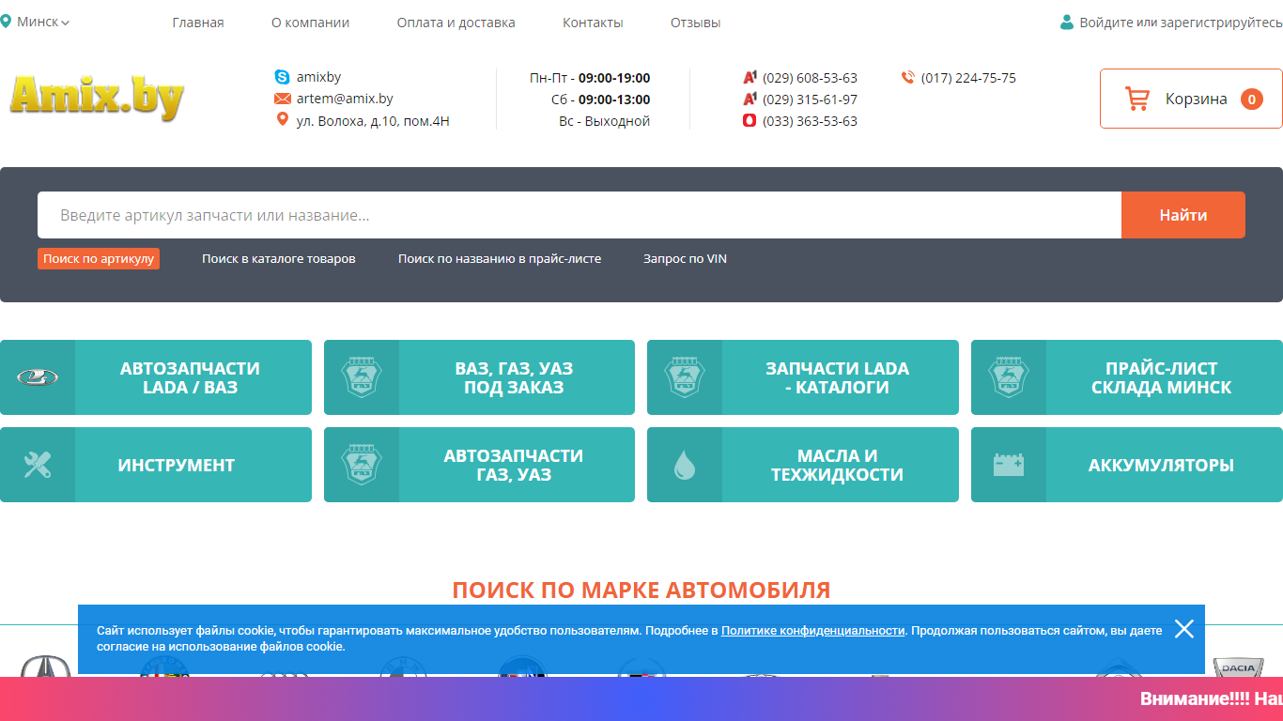Open Автозапчасти LADA / ВАЗ category
This screenshot has height=721, width=1283.
pyautogui.click(x=156, y=377)
